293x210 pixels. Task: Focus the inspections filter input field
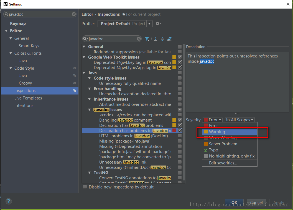(112, 39)
